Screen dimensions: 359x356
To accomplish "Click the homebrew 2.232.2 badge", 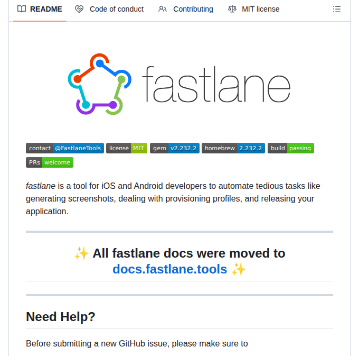I will pos(233,148).
